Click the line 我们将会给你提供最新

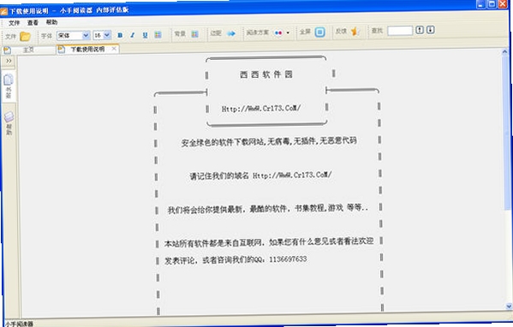coord(267,208)
